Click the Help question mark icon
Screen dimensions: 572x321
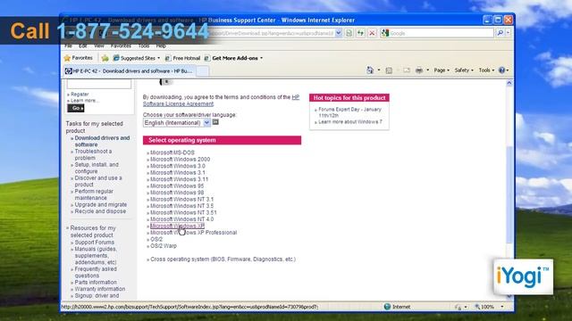[502, 70]
